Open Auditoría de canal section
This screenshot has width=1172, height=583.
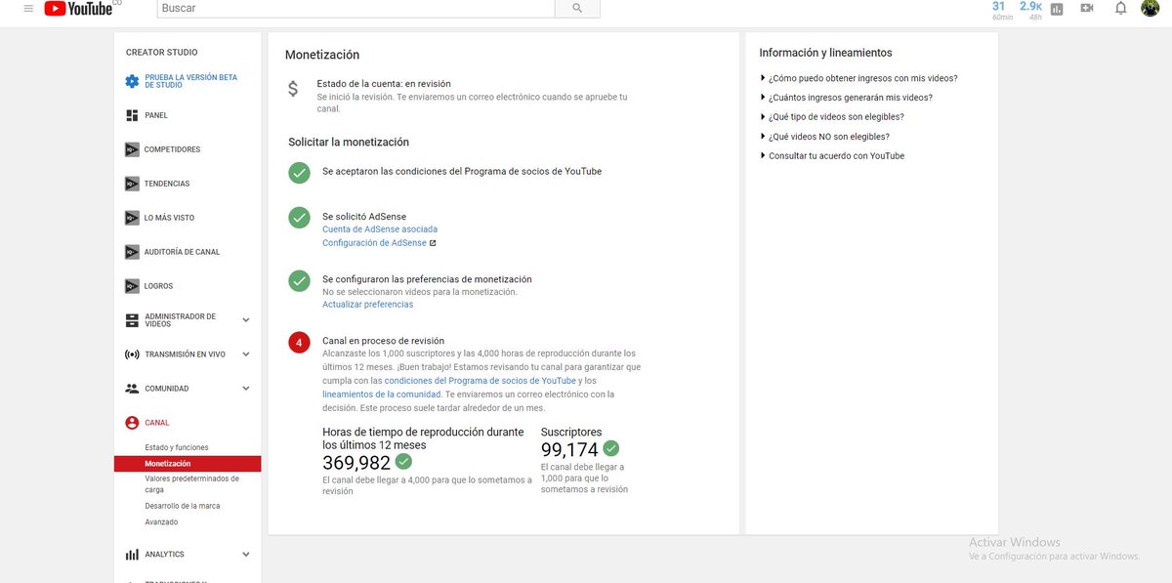coord(183,252)
